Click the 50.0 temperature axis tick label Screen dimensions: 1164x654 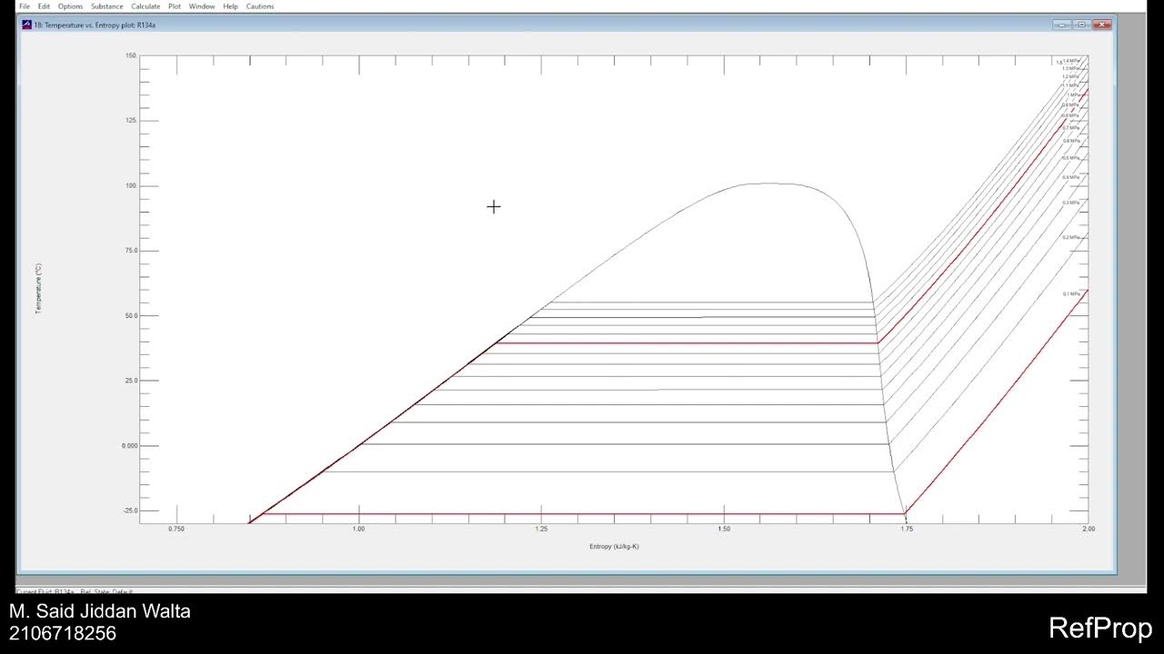[x=130, y=316]
